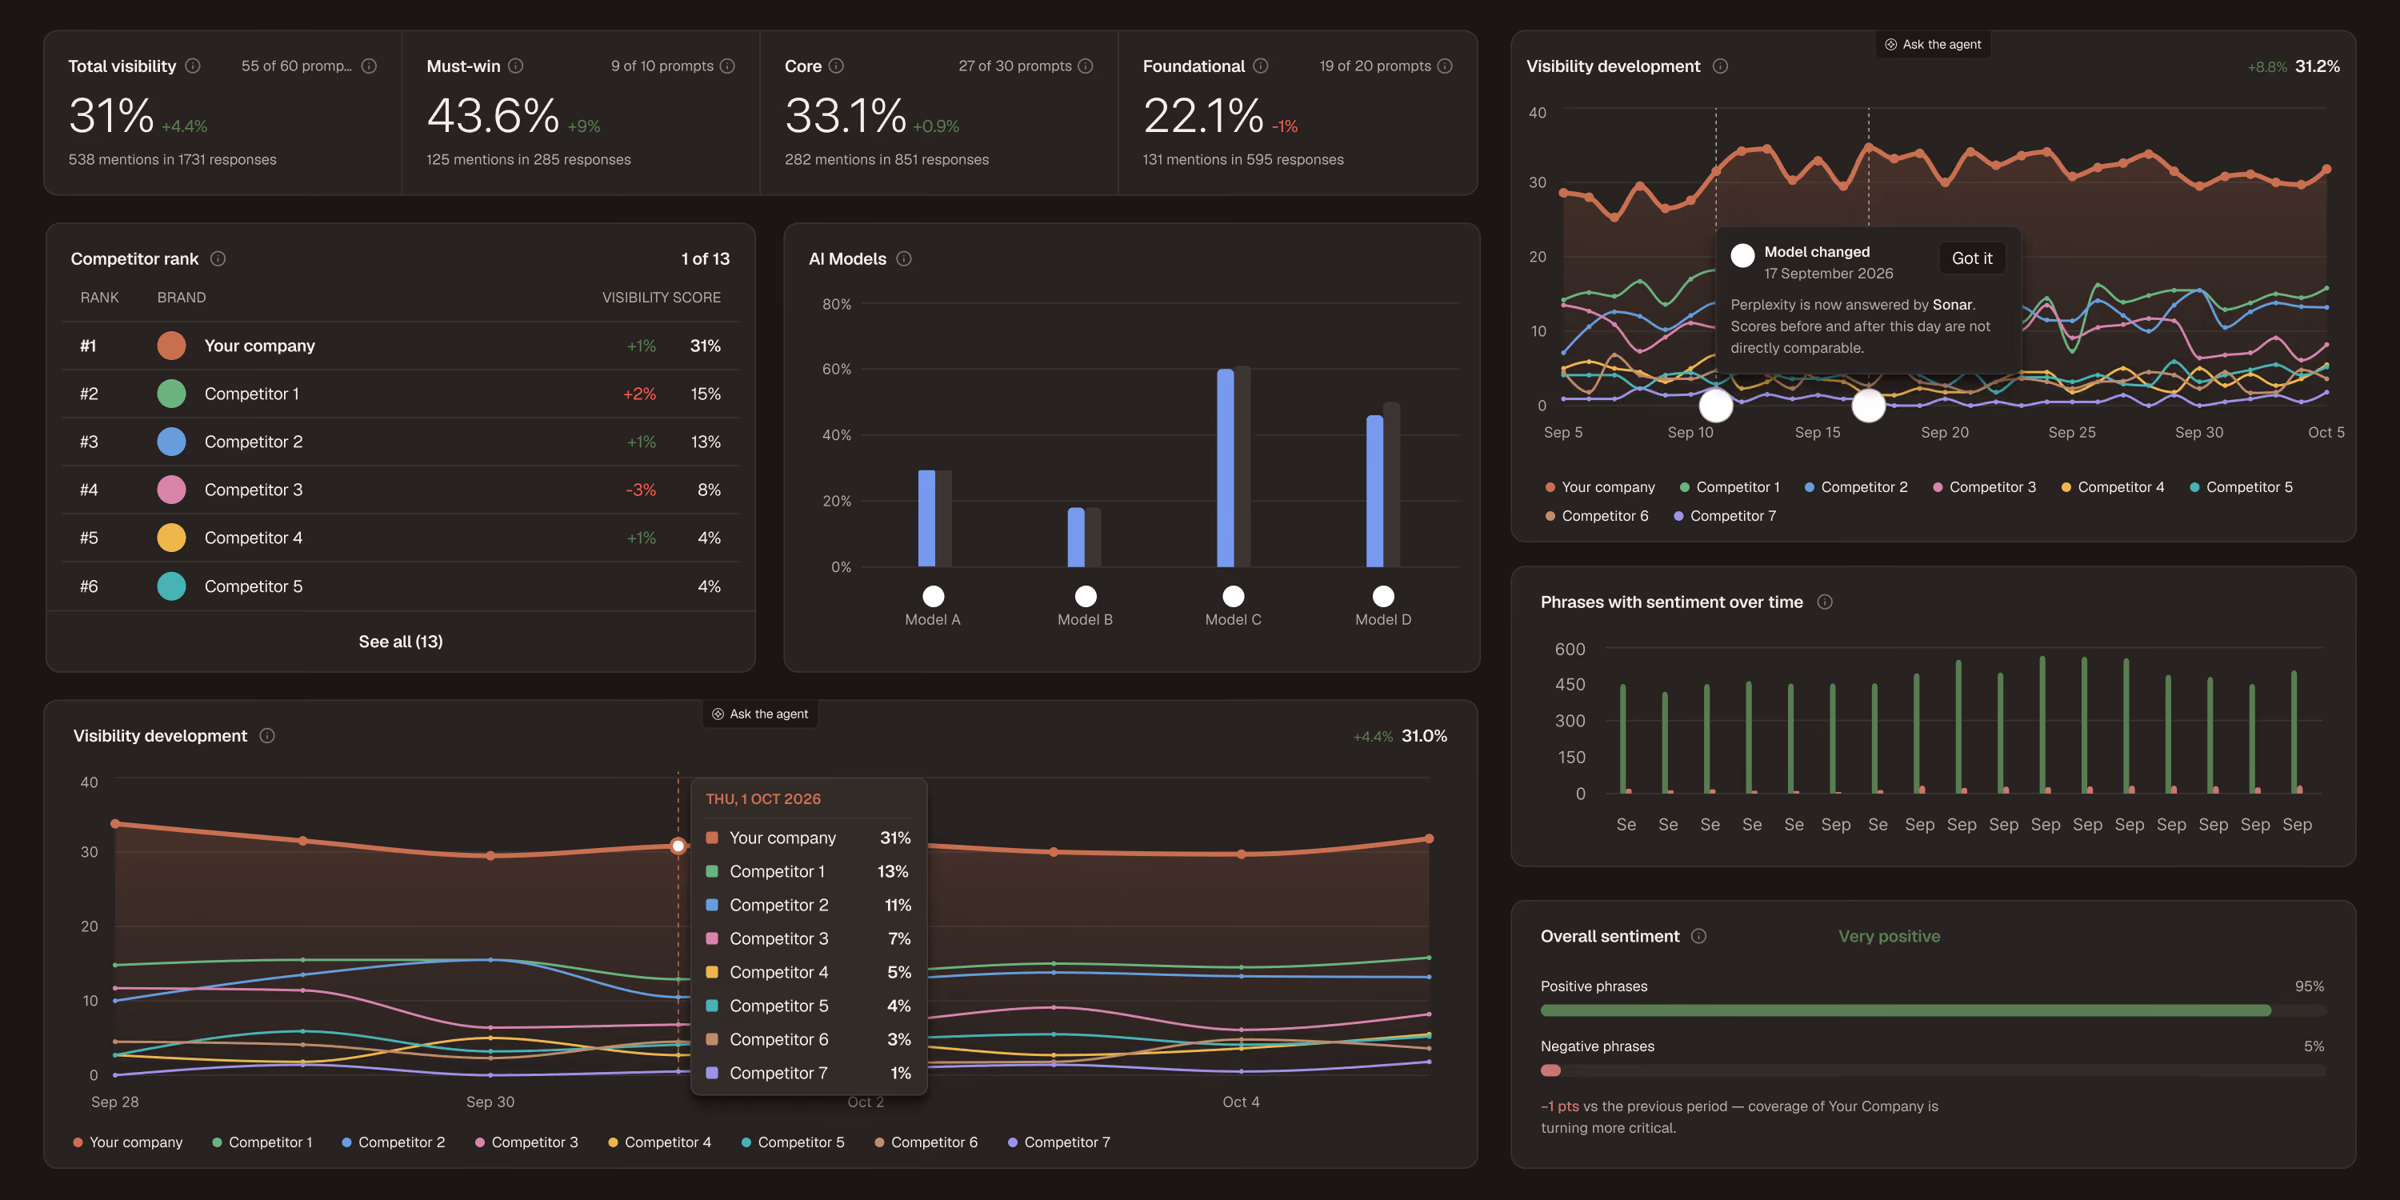Toggle Competitor 4 legend in bottom chart

pyautogui.click(x=658, y=1142)
